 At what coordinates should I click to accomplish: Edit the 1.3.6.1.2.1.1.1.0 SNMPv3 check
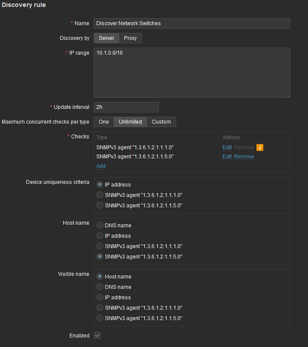click(227, 147)
